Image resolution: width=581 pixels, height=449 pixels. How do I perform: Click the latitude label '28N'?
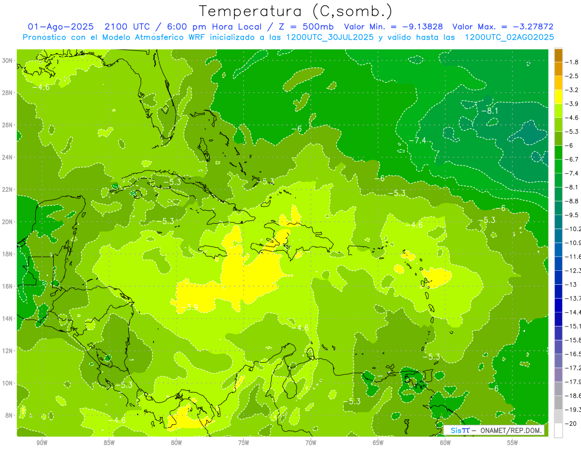pos(8,93)
